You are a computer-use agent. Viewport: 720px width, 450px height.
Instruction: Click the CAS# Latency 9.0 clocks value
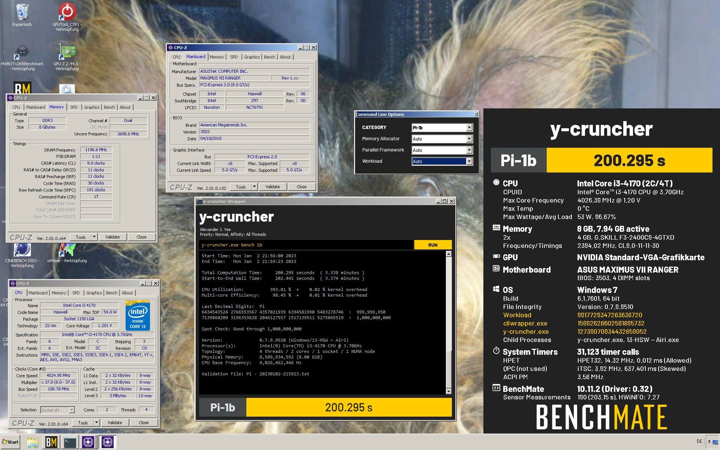click(x=96, y=163)
